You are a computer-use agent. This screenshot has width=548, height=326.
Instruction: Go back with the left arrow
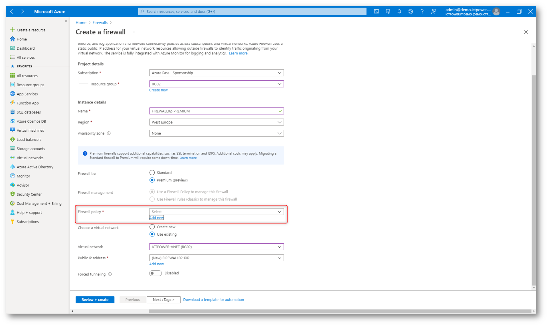(12, 11)
